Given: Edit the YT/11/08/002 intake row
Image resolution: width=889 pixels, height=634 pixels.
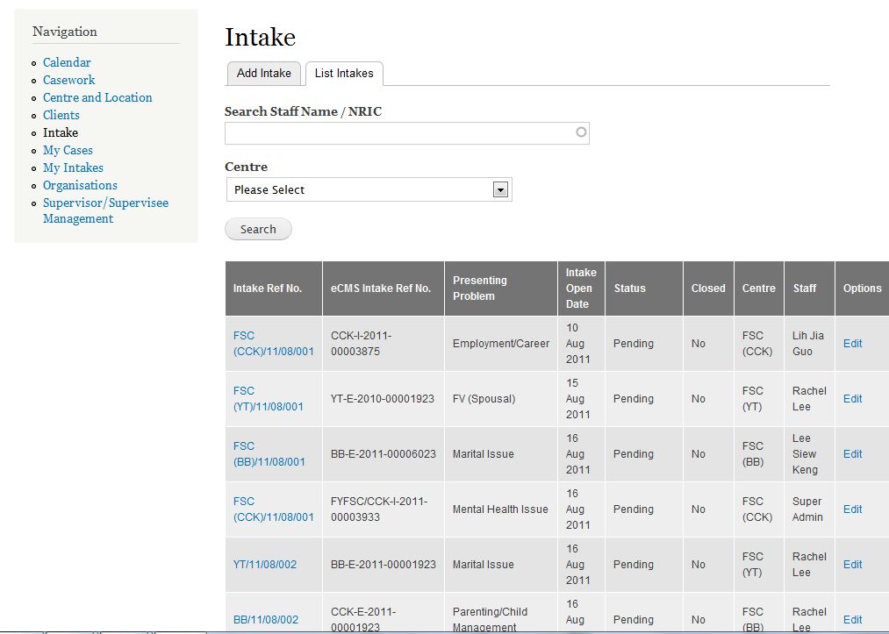Looking at the screenshot, I should [852, 565].
